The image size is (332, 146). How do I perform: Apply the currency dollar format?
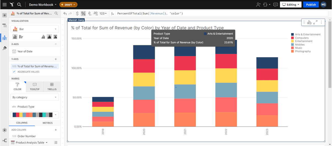point(77,13)
